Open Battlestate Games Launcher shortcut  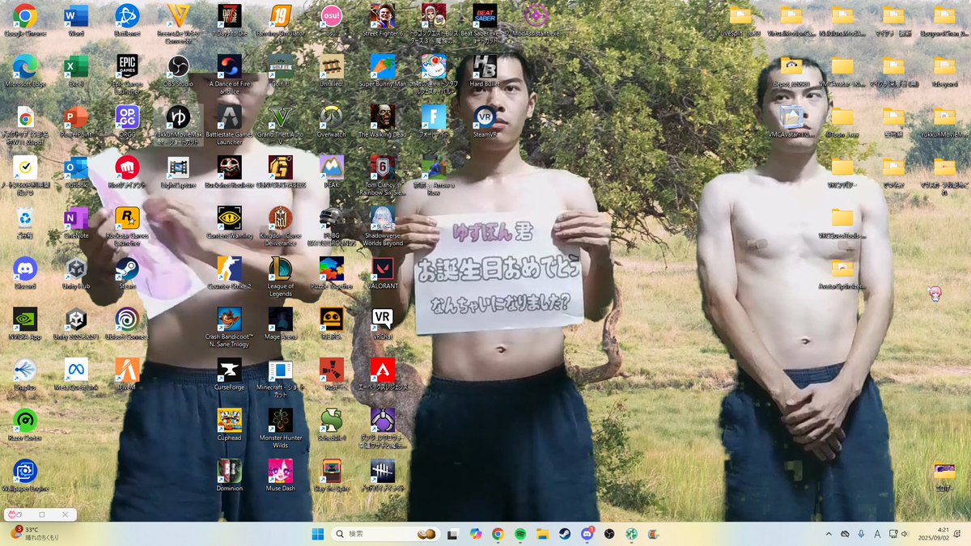click(229, 125)
